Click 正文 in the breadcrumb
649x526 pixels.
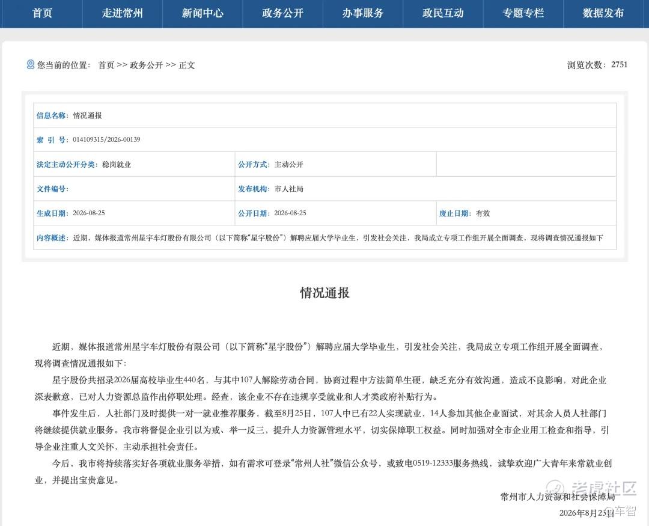tap(187, 65)
